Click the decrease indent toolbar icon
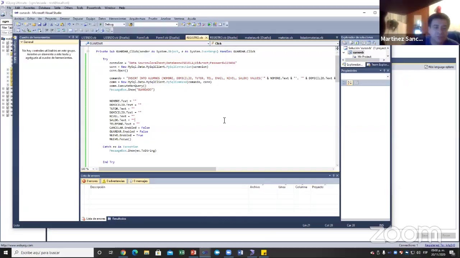Screen dimensions: 460x258 (46, 30)
